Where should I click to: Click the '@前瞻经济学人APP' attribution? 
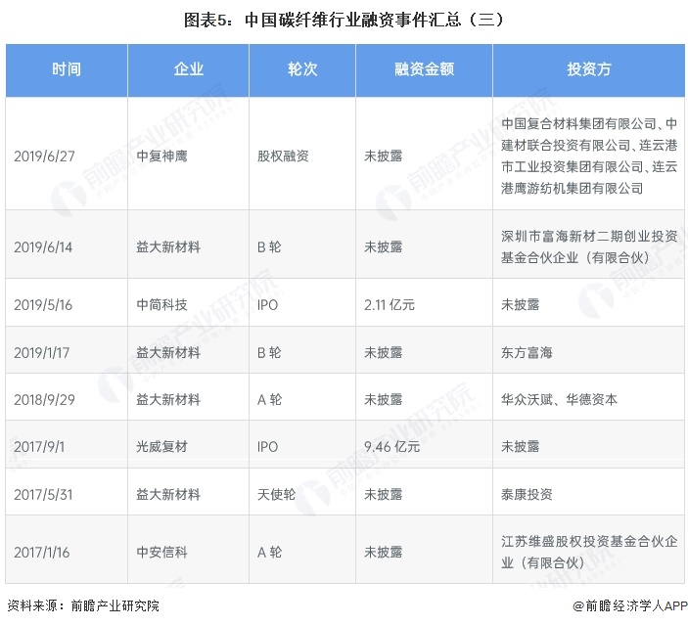pos(629,605)
